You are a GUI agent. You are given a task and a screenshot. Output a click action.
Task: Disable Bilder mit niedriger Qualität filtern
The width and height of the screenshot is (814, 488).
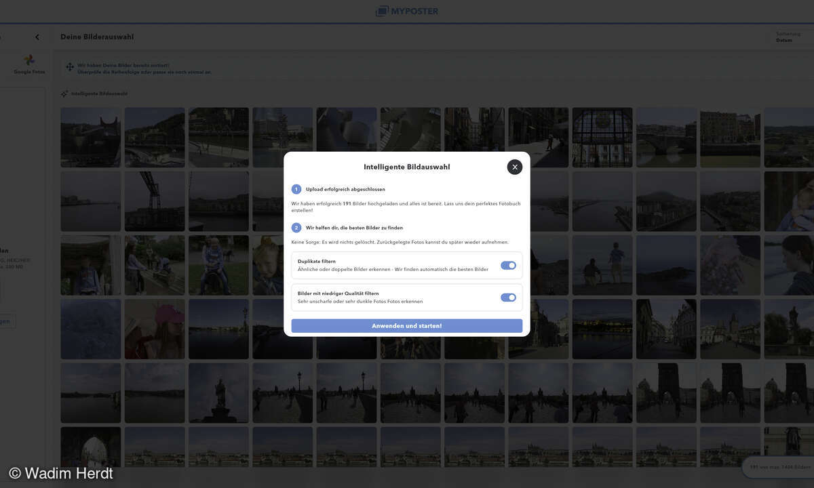(x=508, y=298)
